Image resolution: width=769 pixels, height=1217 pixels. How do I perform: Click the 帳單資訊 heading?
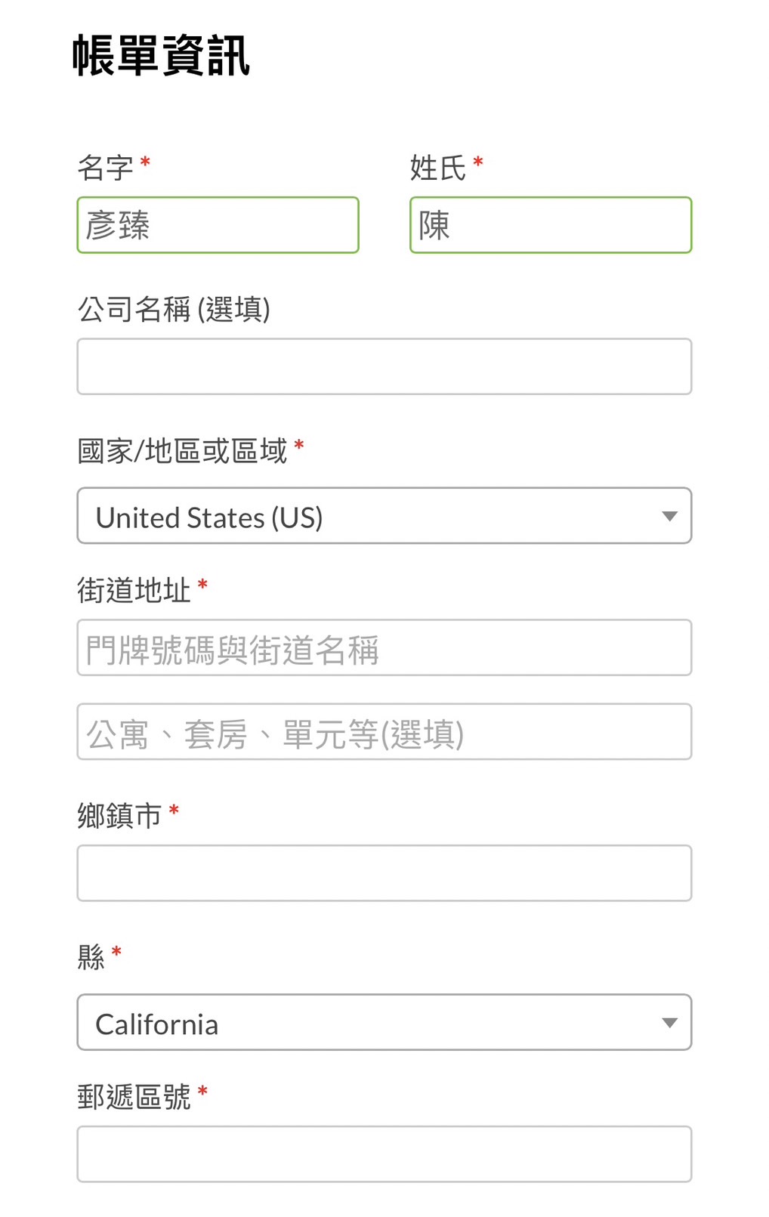161,56
